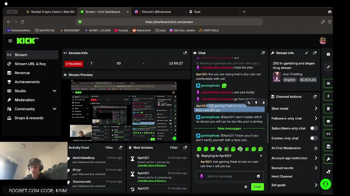Cancel the reply to April2i1
This screenshot has height=196, width=350.
(261, 156)
